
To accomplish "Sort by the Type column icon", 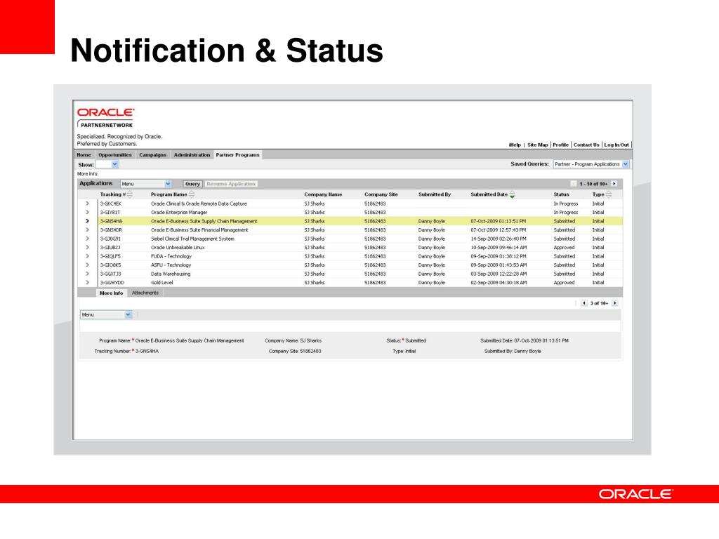I will point(609,195).
